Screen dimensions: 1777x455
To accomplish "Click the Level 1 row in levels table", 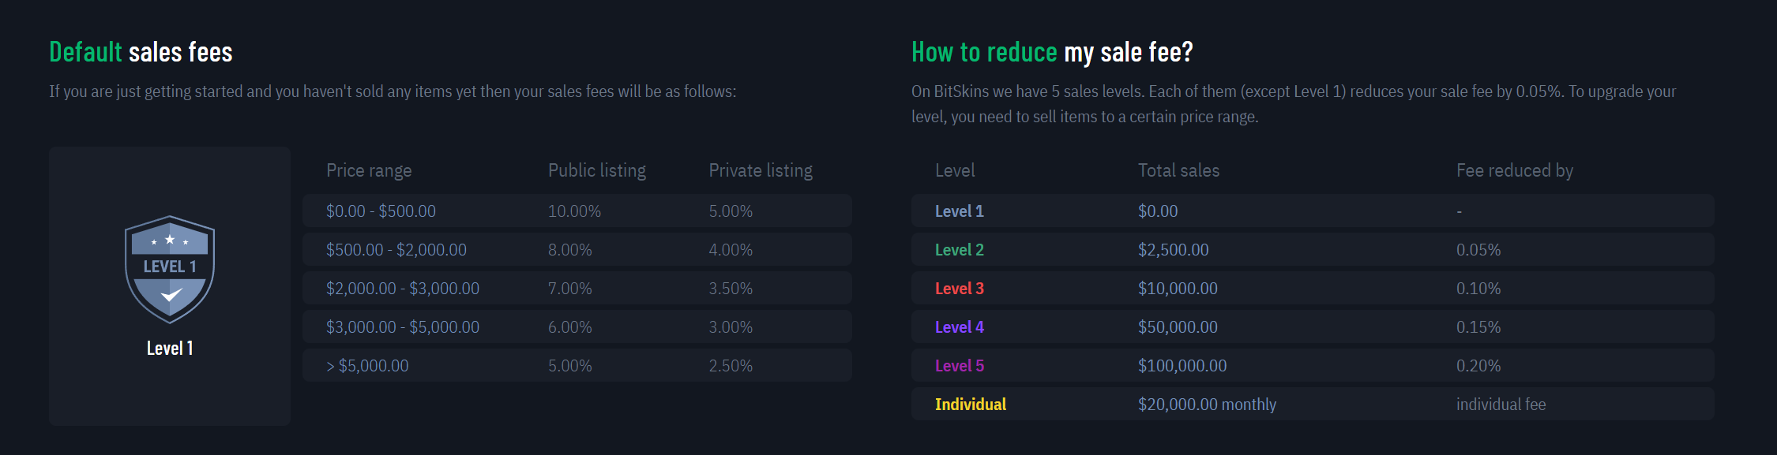I will 959,211.
